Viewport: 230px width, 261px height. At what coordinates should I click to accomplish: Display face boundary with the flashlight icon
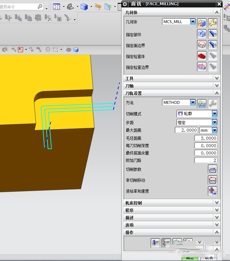pos(213,45)
